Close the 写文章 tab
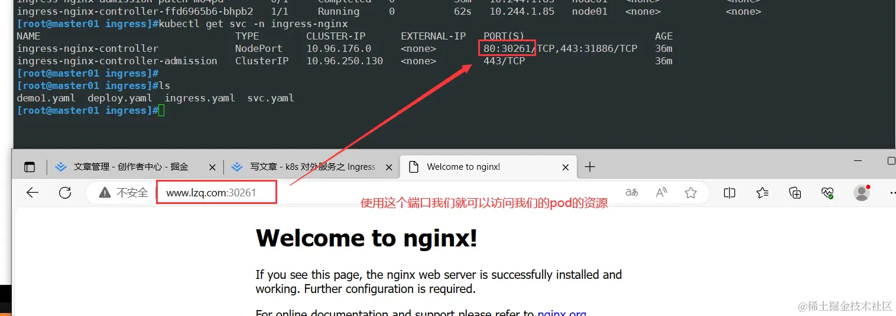 (389, 167)
